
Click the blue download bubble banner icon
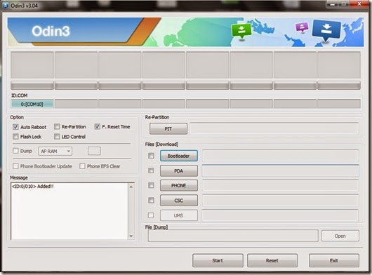[326, 31]
